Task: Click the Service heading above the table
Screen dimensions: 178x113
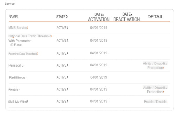Action: [10, 4]
